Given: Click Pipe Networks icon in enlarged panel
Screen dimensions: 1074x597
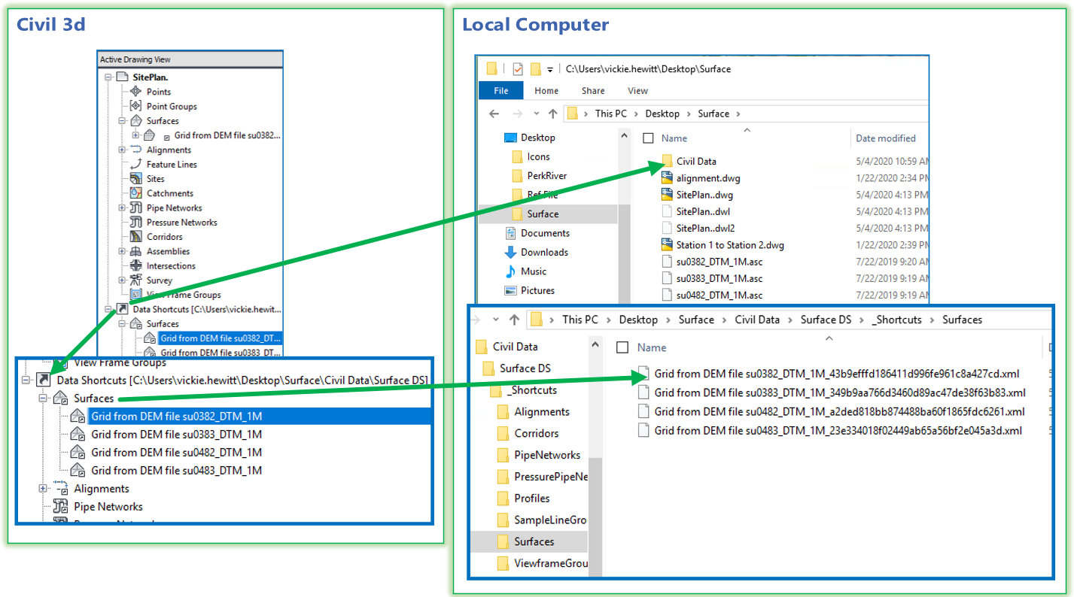Looking at the screenshot, I should pyautogui.click(x=61, y=507).
